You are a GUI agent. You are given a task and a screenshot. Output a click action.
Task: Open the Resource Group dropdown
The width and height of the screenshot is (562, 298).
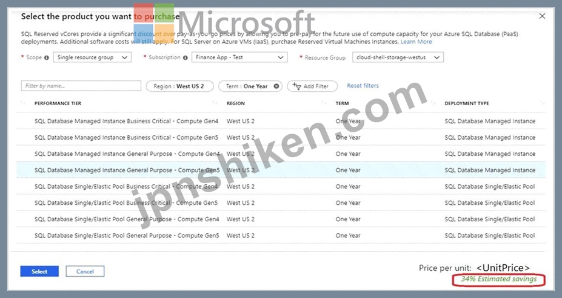pyautogui.click(x=398, y=57)
